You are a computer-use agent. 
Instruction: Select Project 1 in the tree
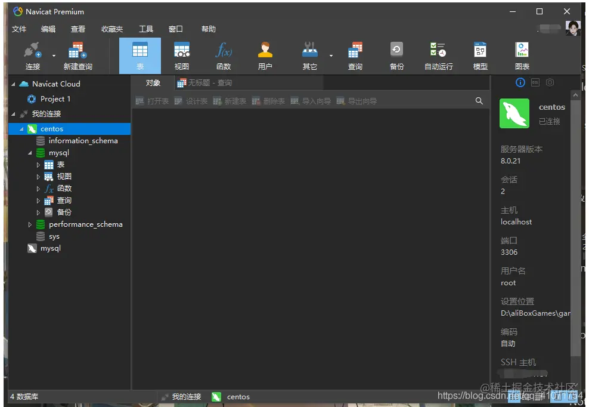(x=55, y=99)
